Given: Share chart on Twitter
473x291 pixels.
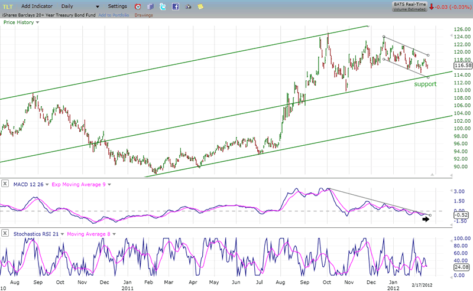Looking at the screenshot, I should pyautogui.click(x=163, y=6).
